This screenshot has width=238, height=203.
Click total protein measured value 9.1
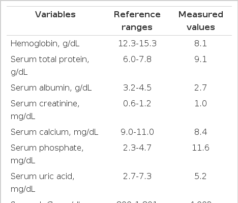click(x=200, y=60)
